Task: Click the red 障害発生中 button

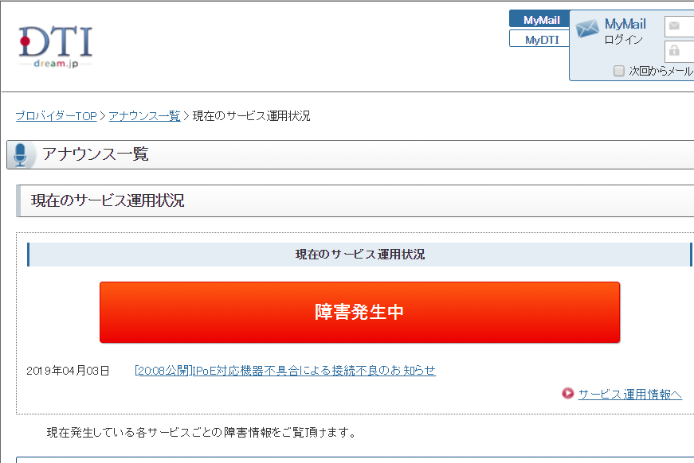Action: pyautogui.click(x=359, y=313)
